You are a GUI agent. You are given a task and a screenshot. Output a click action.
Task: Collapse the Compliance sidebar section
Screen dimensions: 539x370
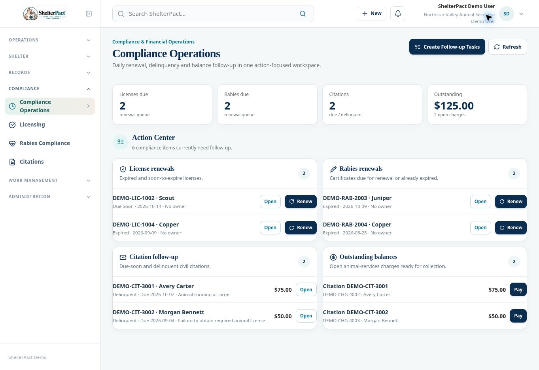50,89
